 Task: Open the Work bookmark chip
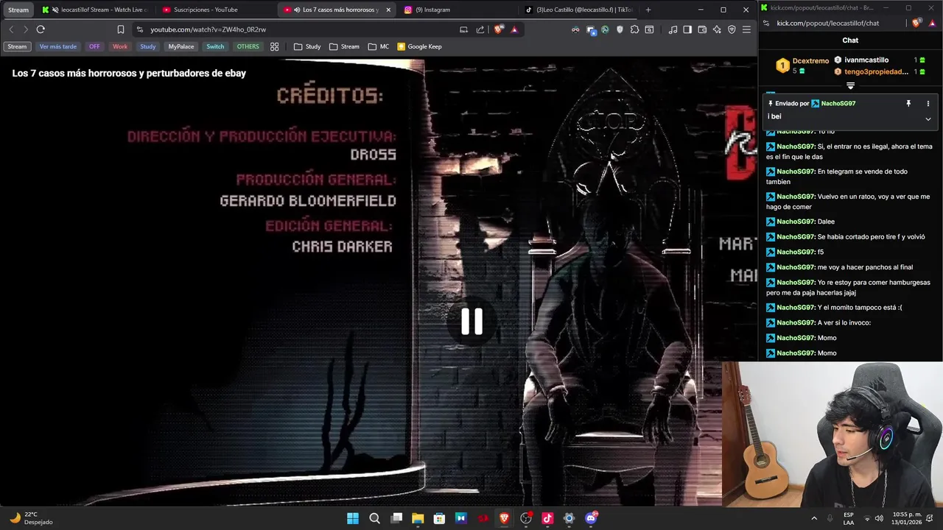tap(120, 46)
